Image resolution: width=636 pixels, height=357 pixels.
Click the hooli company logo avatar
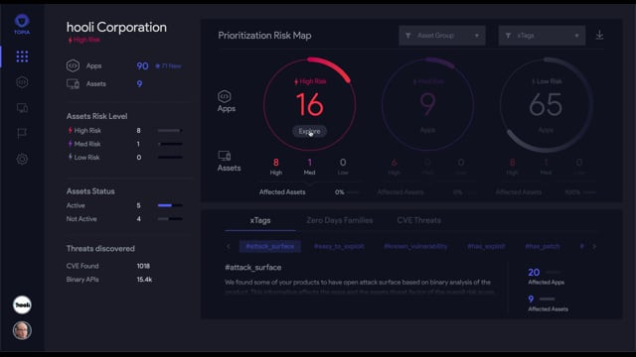pos(22,305)
